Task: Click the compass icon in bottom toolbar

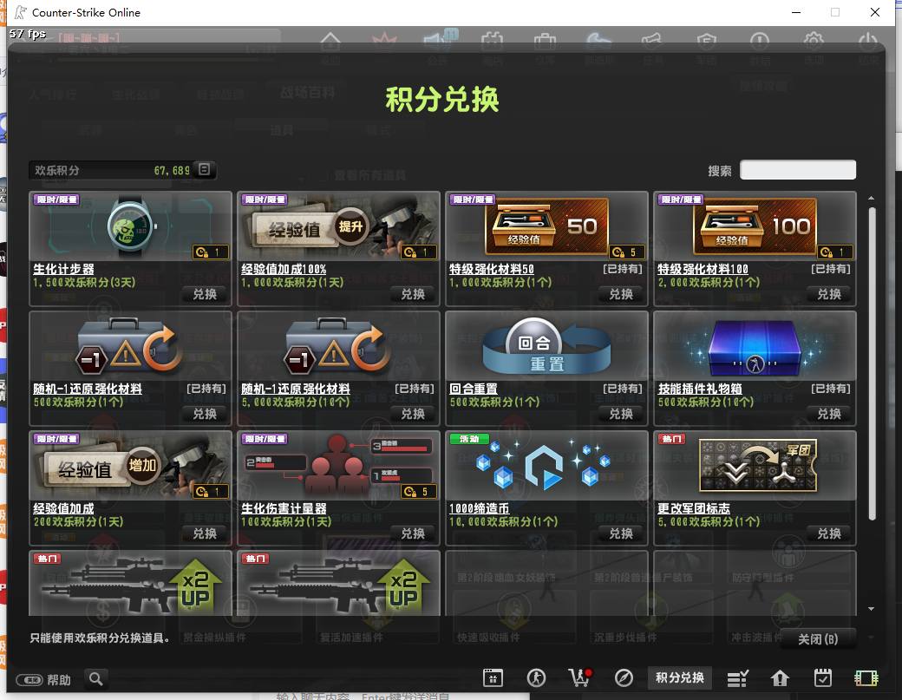Action: click(624, 678)
